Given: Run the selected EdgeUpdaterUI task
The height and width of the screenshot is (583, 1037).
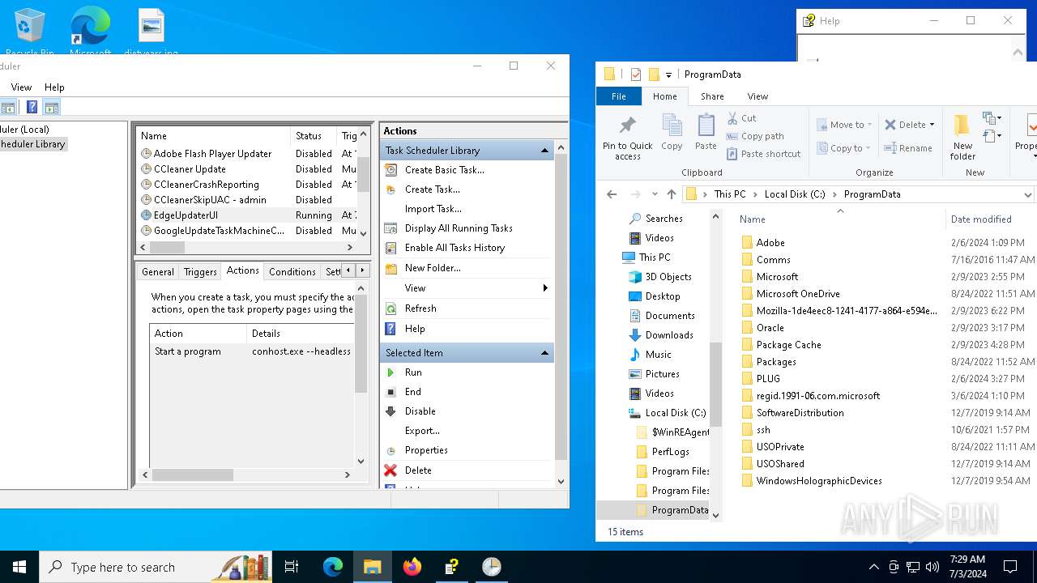Looking at the screenshot, I should 413,372.
